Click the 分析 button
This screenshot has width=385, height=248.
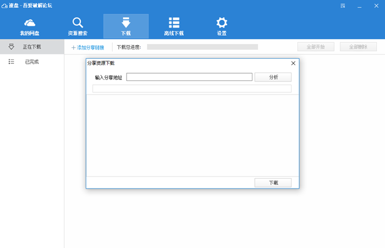[x=273, y=77]
